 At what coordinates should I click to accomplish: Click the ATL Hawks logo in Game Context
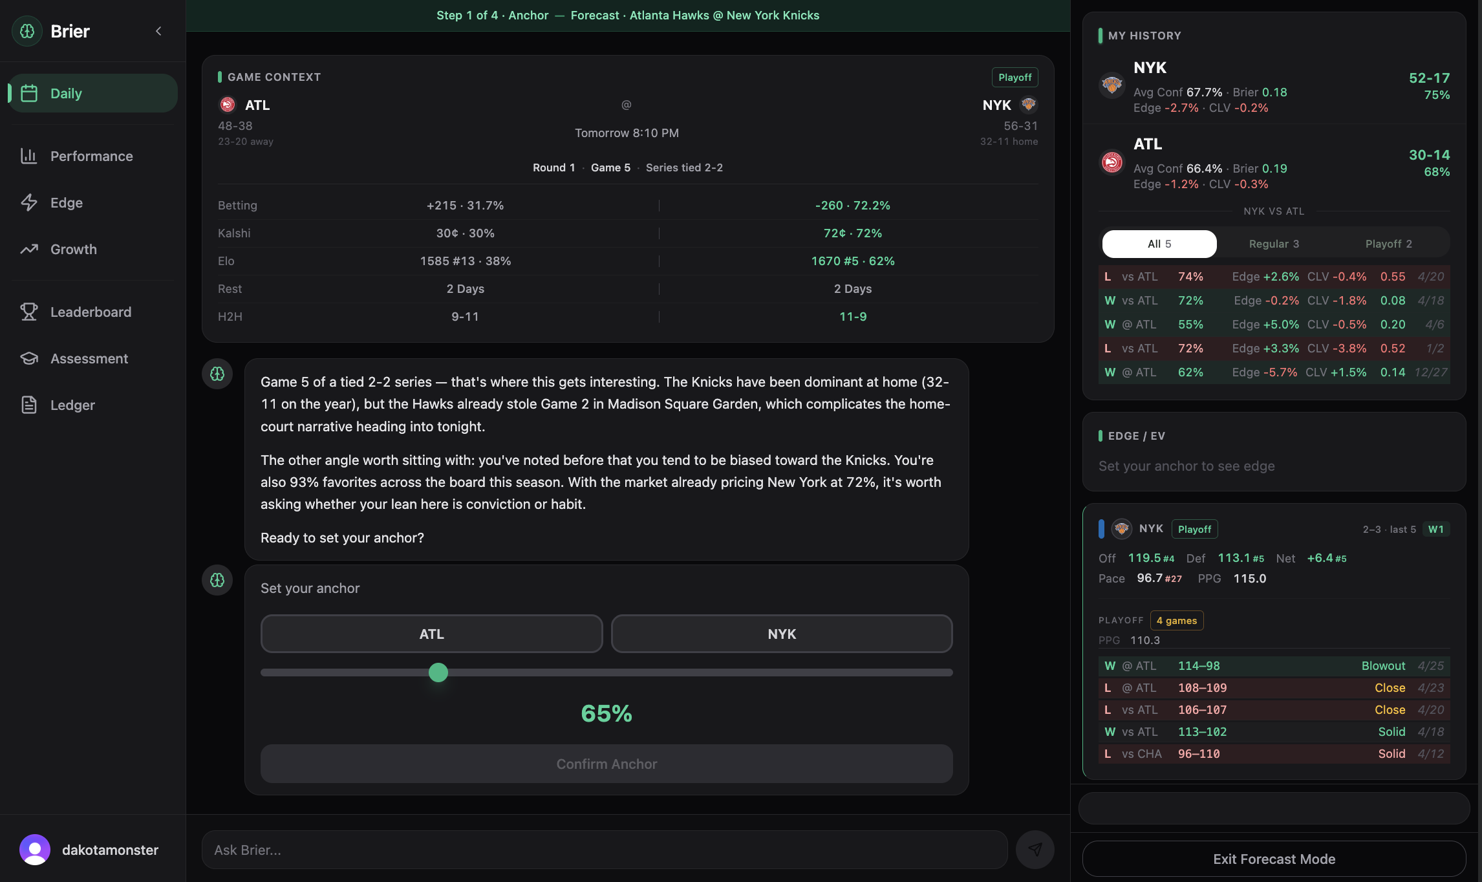tap(228, 105)
